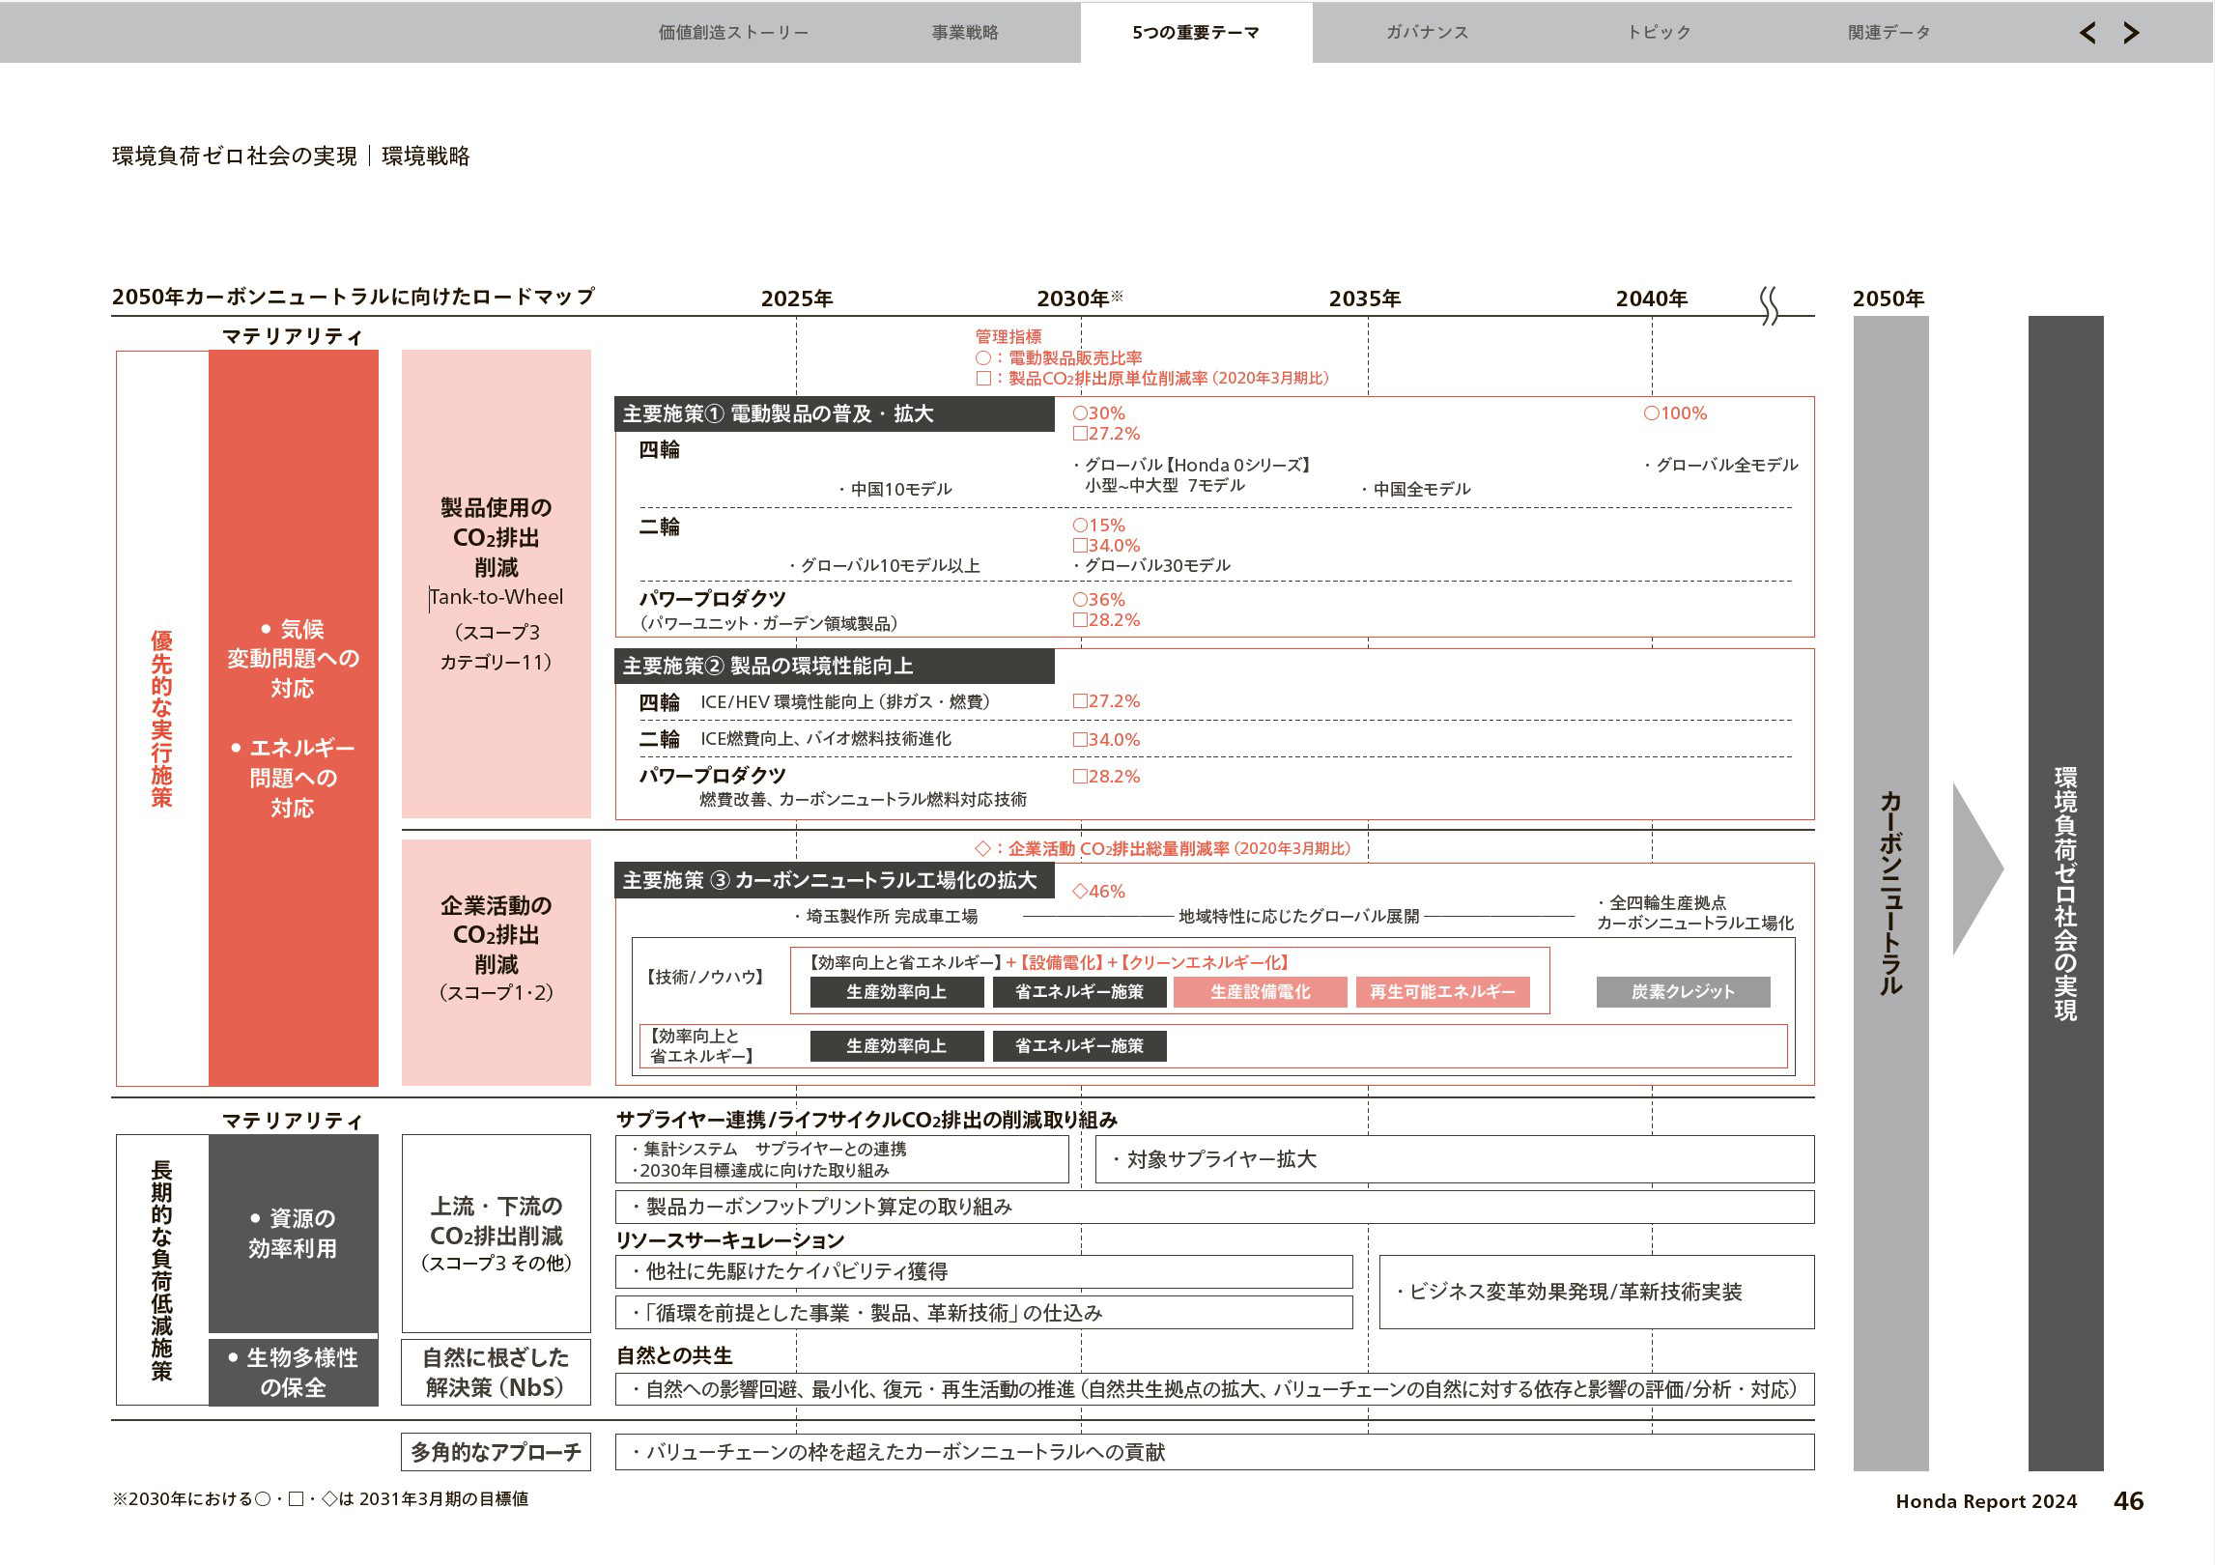
Task: Click the 上流・下流のCO2排出削減 box
Action: tap(497, 1234)
